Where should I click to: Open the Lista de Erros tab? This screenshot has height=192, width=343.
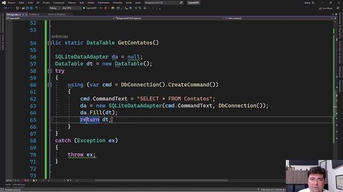(19, 185)
